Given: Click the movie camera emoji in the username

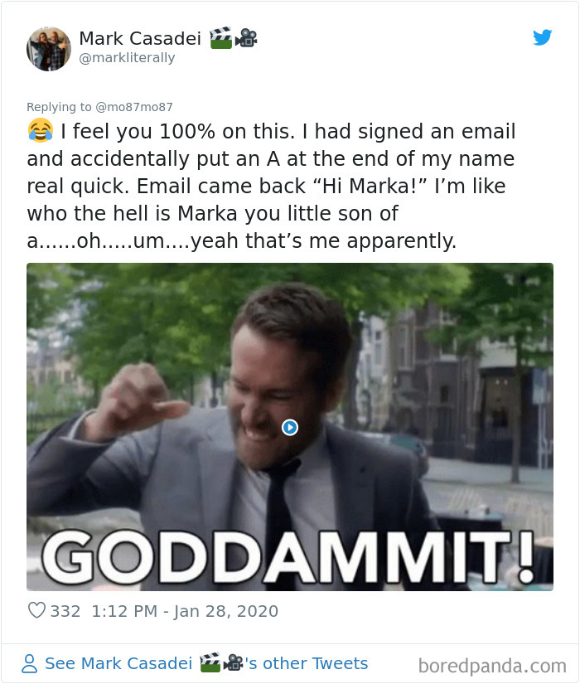Looking at the screenshot, I should click(244, 37).
